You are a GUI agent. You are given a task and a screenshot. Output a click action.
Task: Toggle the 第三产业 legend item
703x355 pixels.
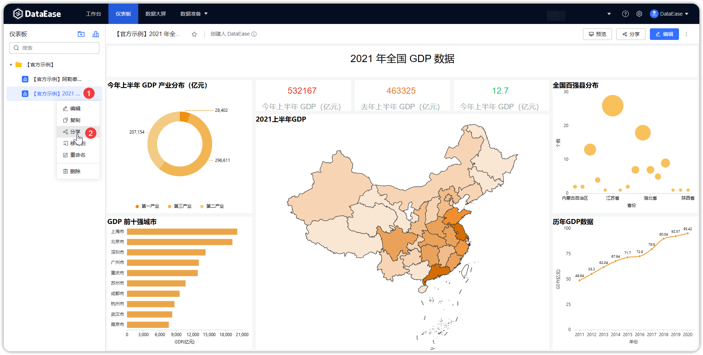[x=180, y=206]
